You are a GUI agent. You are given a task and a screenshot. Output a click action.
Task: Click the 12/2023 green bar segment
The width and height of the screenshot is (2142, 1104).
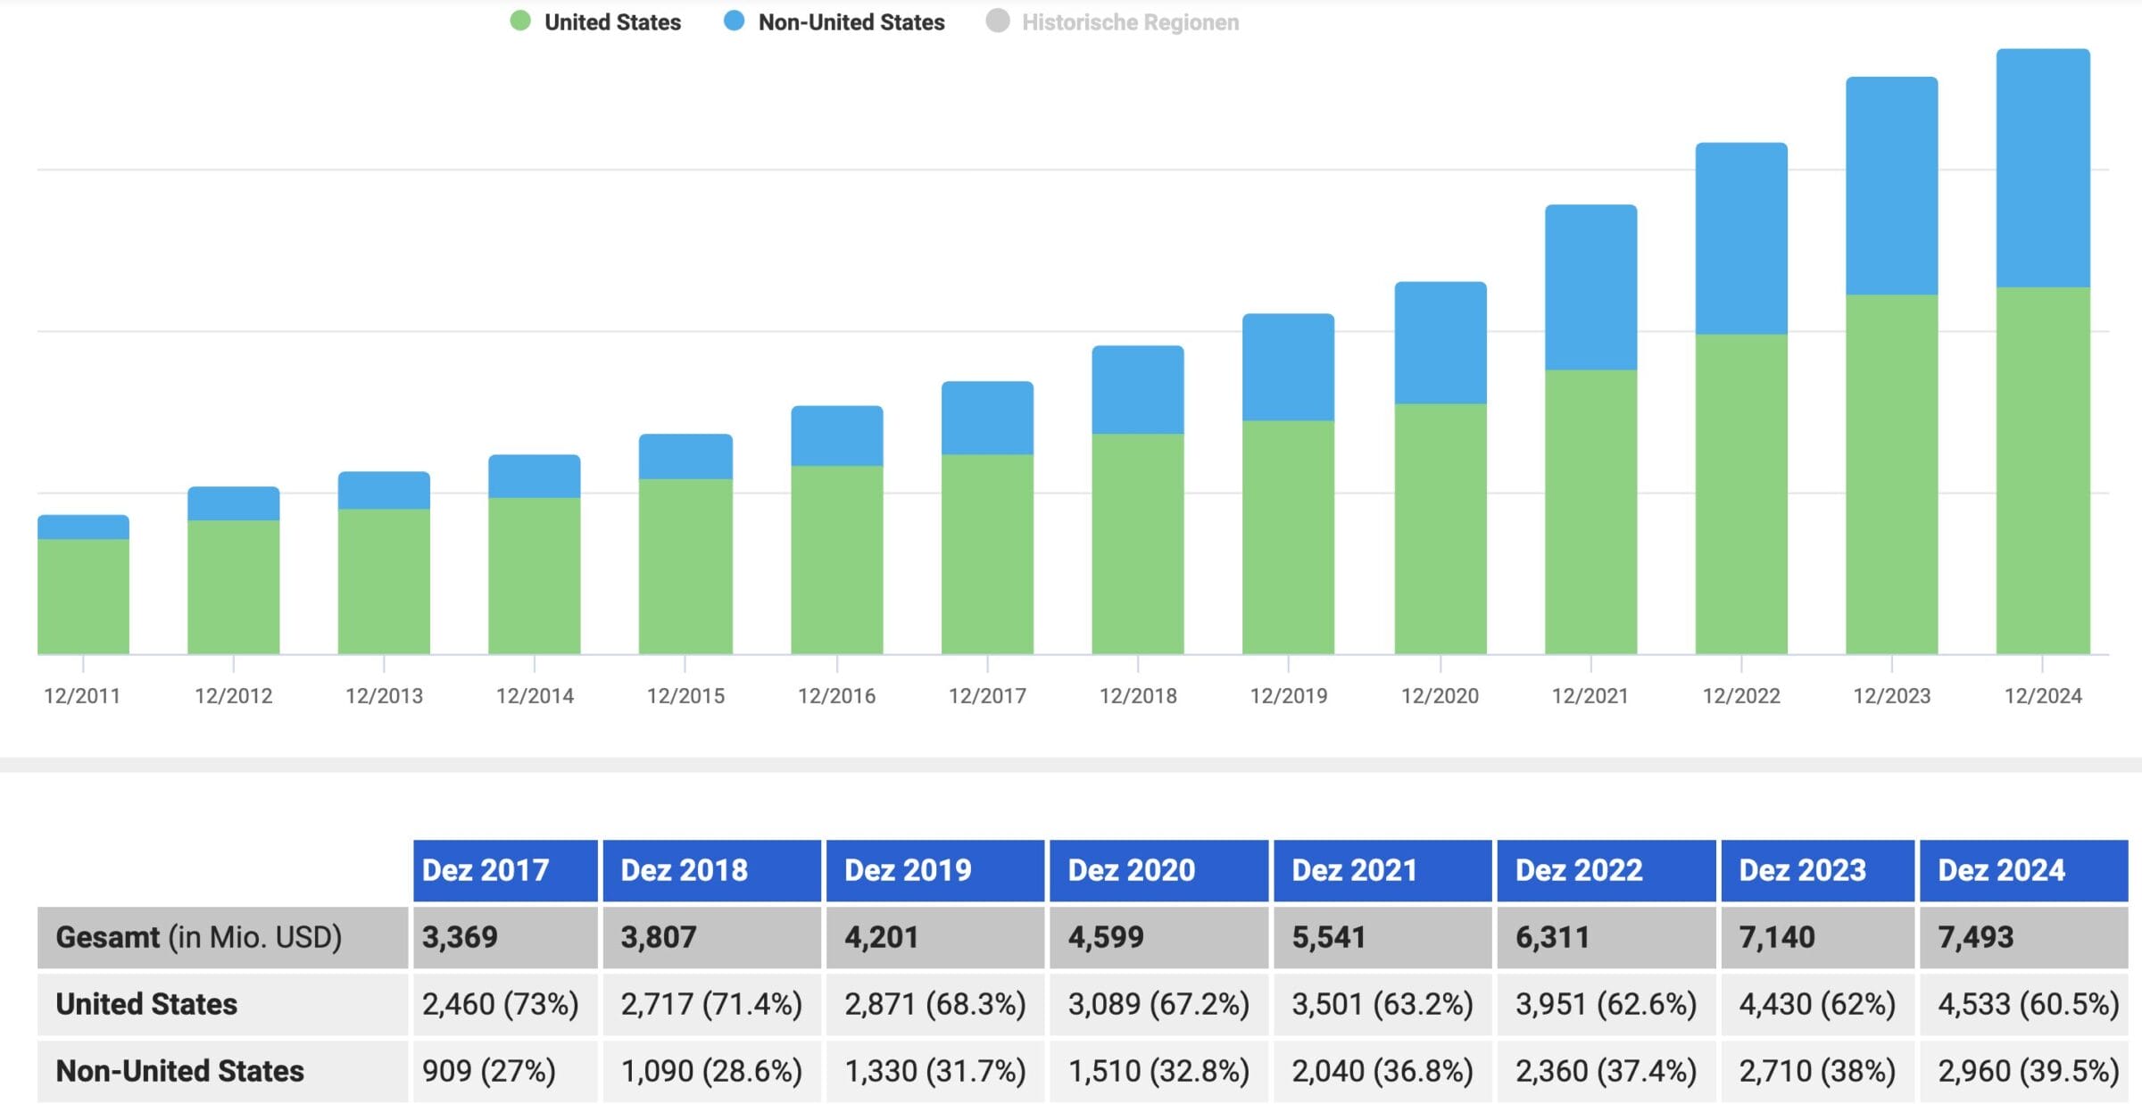coord(1891,474)
